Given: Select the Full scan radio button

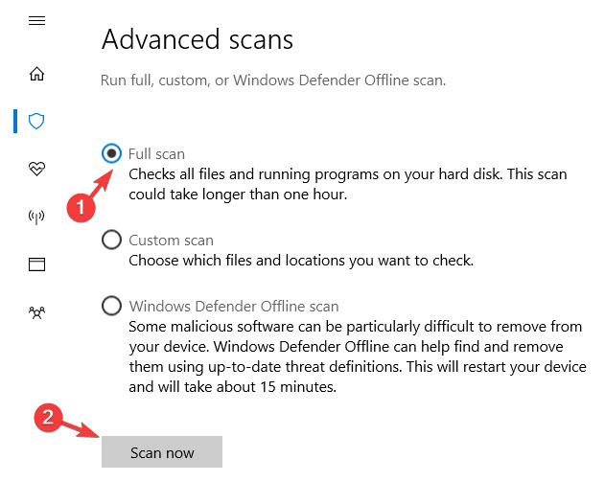Looking at the screenshot, I should point(112,153).
